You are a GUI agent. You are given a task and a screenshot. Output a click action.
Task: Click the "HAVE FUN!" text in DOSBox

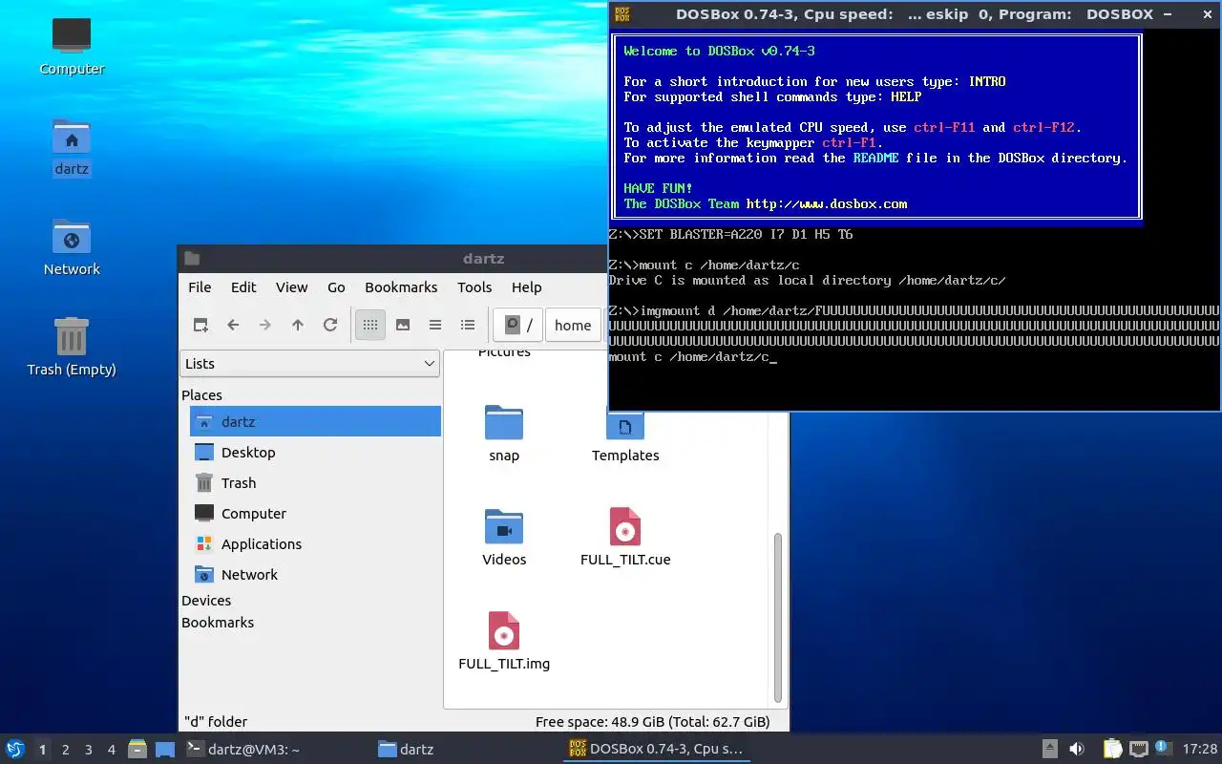coord(659,188)
